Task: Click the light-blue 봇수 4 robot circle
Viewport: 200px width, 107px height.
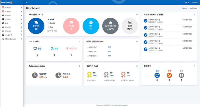Action: pos(91,26)
